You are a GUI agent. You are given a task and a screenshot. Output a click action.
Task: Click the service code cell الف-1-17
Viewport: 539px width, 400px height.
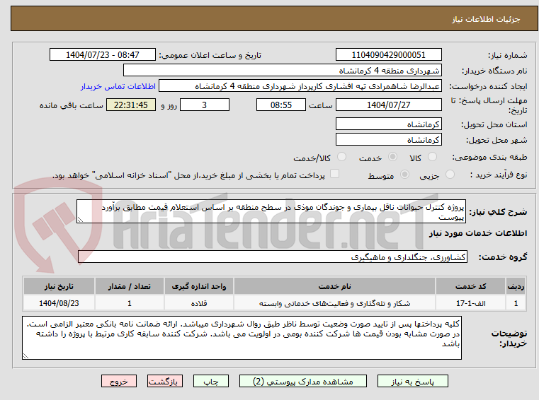(470, 303)
